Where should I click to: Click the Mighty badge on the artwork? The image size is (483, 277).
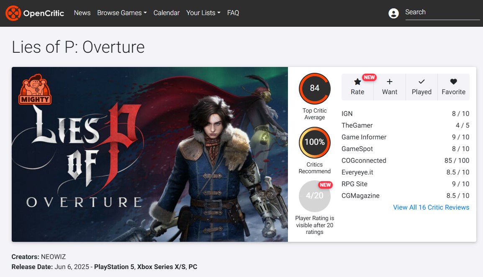click(35, 89)
